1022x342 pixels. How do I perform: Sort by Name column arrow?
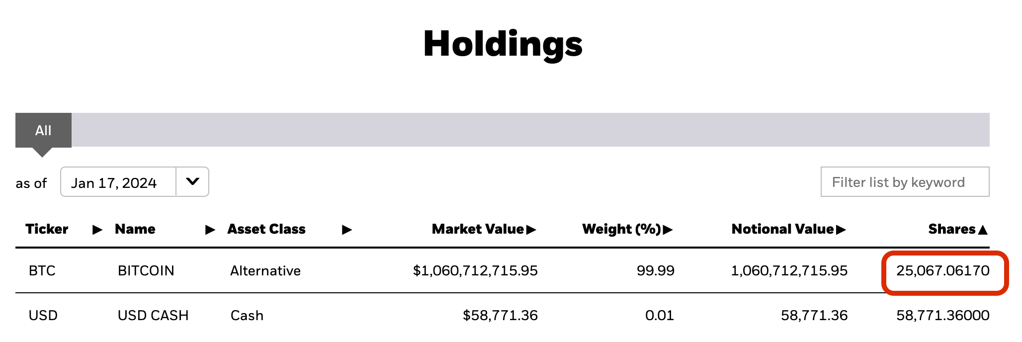tap(210, 230)
